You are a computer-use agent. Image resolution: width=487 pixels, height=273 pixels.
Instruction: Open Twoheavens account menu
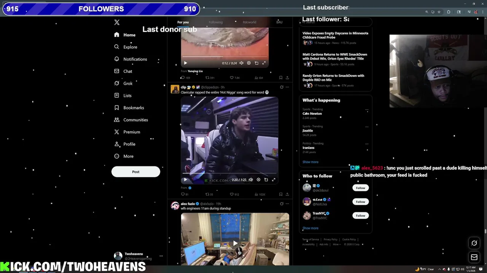(x=138, y=256)
